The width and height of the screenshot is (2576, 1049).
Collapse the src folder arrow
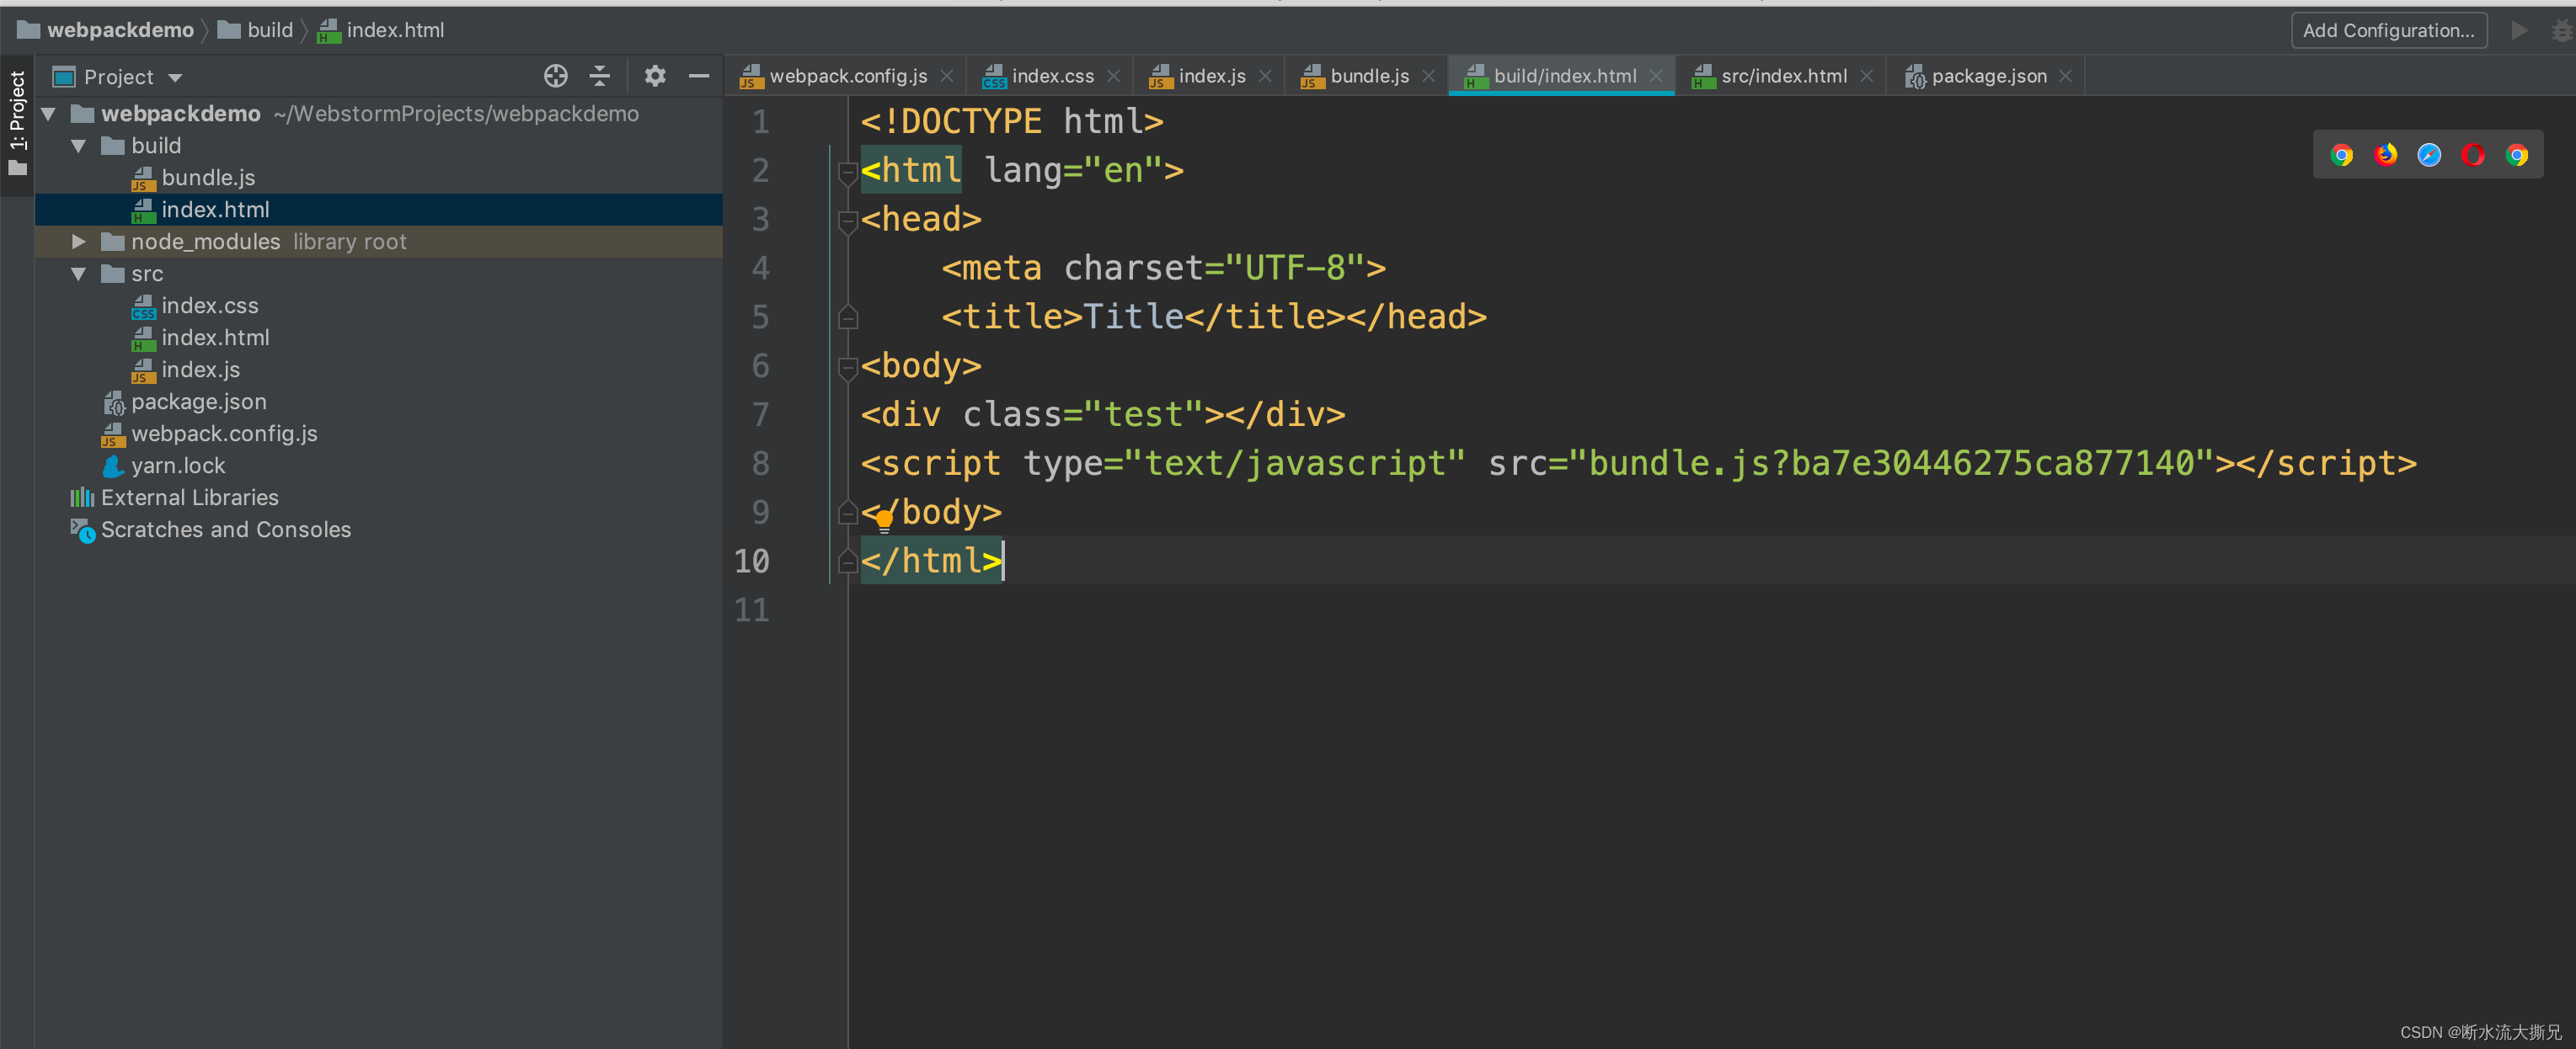pos(78,274)
